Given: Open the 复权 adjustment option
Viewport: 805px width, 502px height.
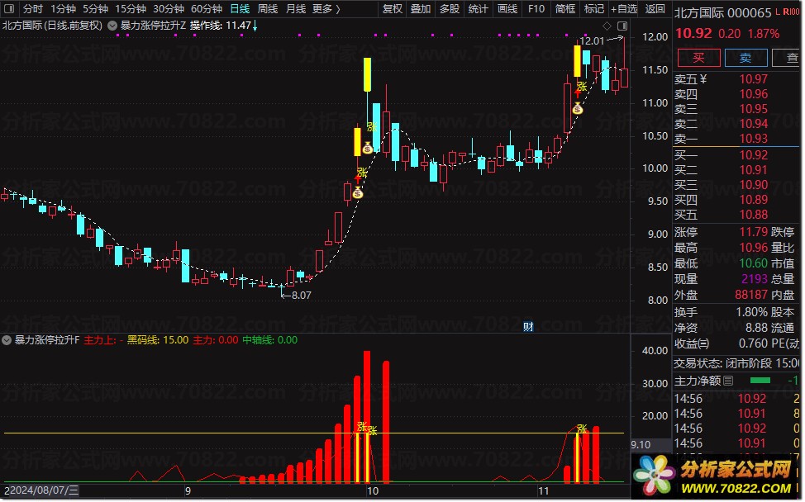Looking at the screenshot, I should click(393, 9).
